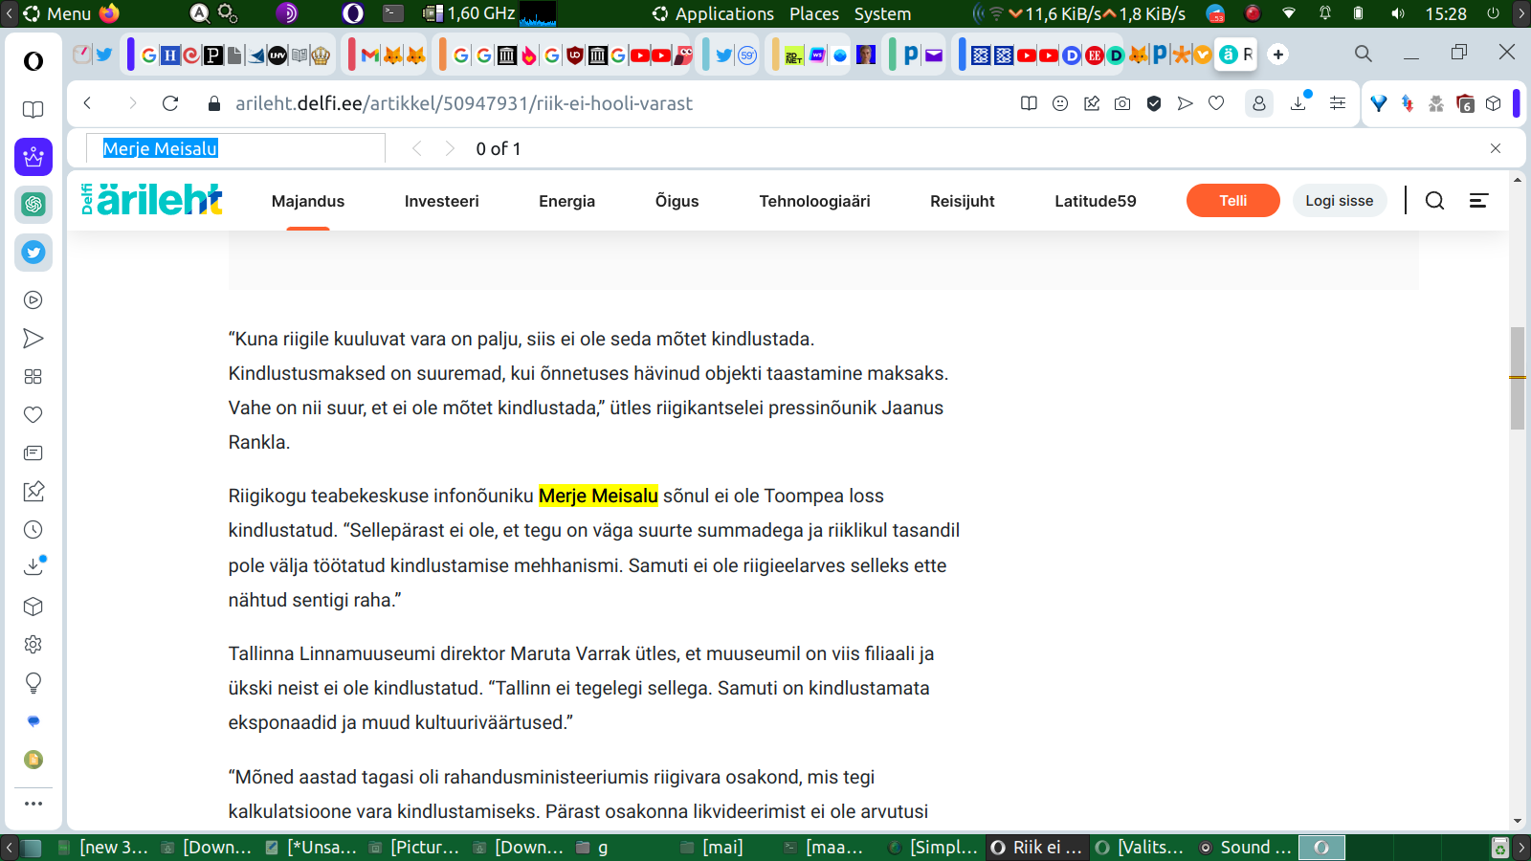Image resolution: width=1531 pixels, height=861 pixels.
Task: Click the page vertical scrollbar thumb
Action: tap(1518, 378)
